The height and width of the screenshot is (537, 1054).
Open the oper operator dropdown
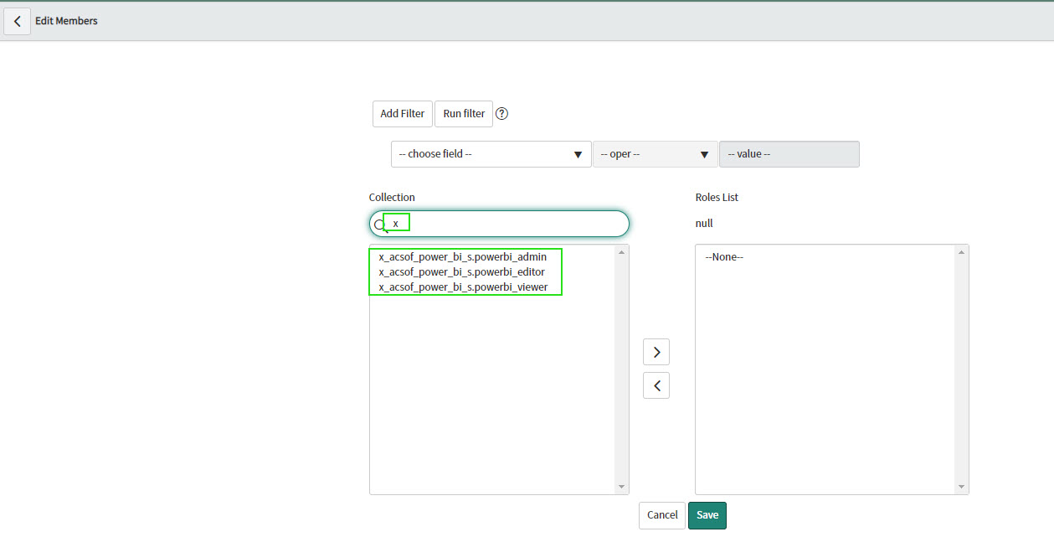[655, 154]
